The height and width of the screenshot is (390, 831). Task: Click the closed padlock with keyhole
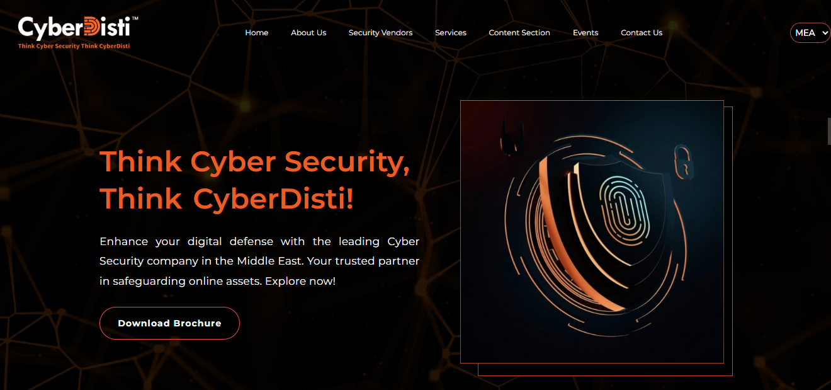[682, 161]
